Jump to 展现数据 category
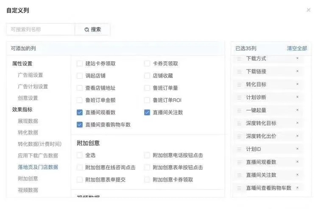Image resolution: width=318 pixels, height=209 pixels. [28, 121]
